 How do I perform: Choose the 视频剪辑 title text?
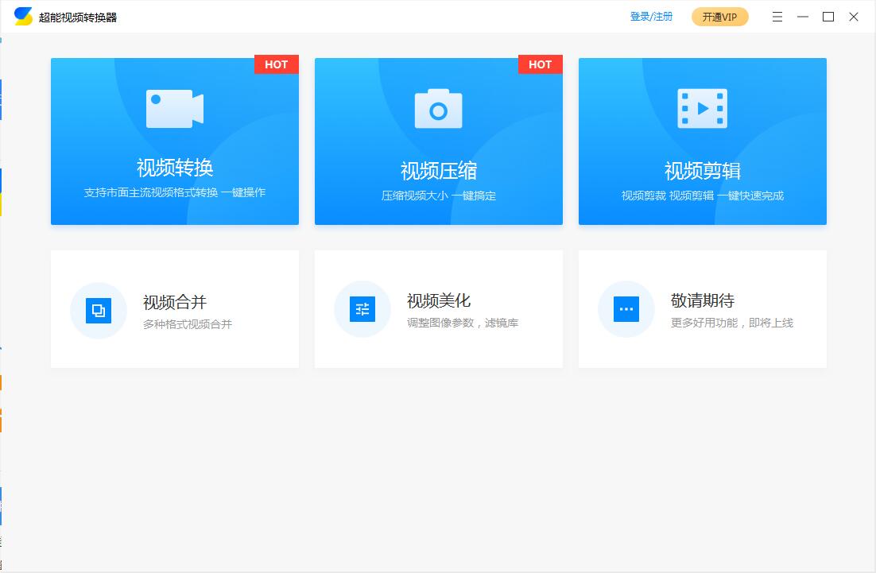click(x=703, y=171)
